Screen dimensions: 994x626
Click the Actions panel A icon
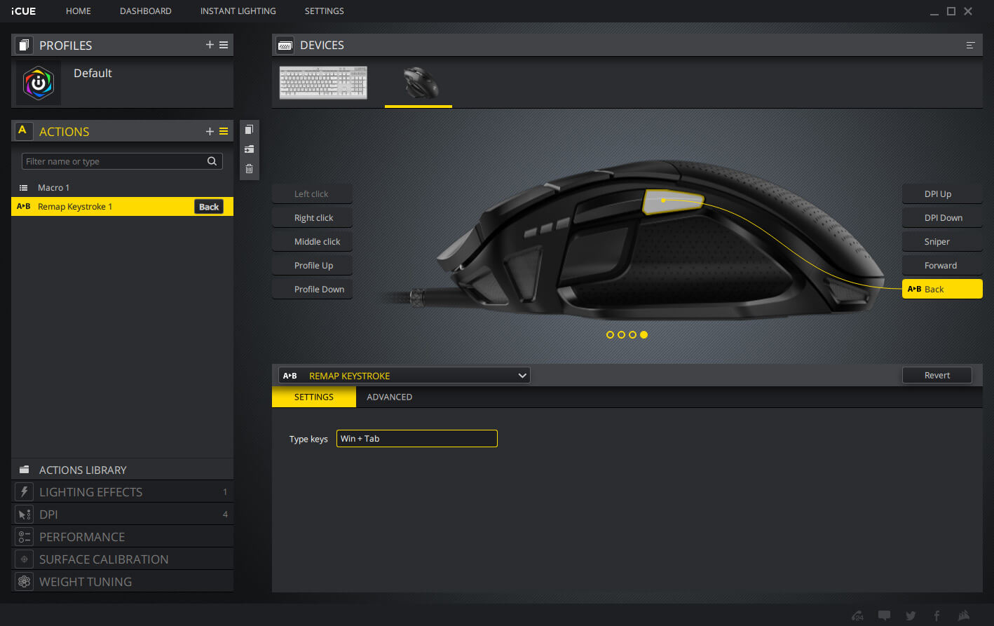coord(24,131)
